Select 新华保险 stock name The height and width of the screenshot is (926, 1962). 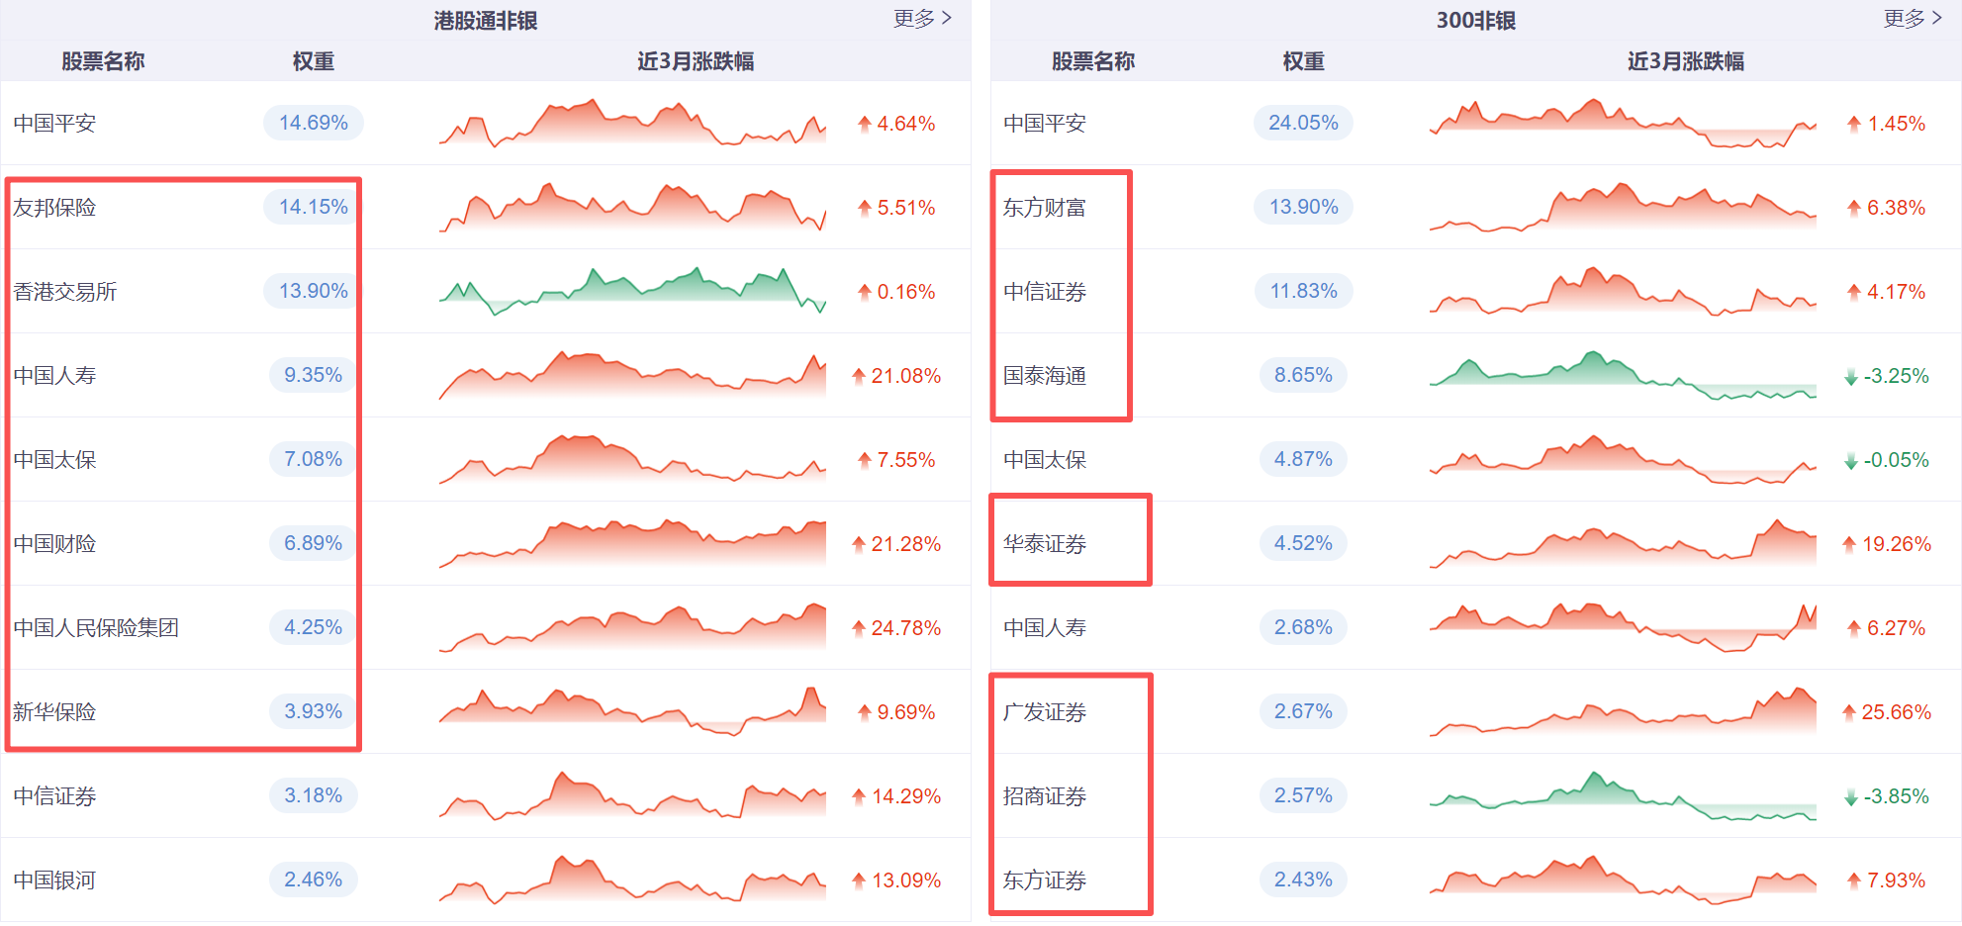[54, 712]
